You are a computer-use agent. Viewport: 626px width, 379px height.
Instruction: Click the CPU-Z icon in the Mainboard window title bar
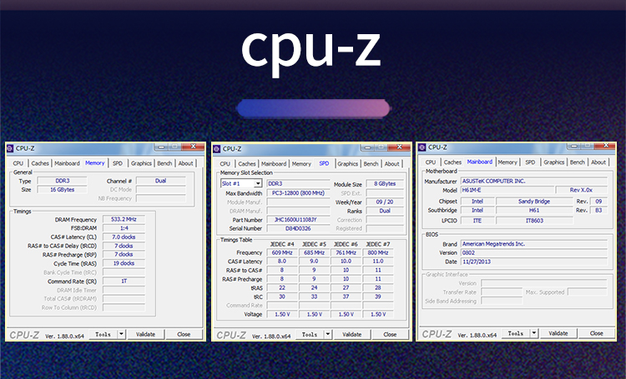point(422,147)
